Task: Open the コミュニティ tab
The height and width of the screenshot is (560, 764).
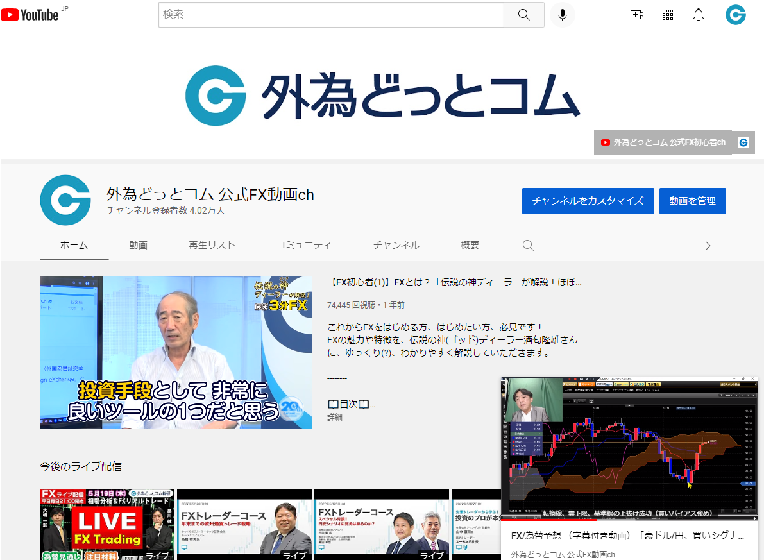Action: click(303, 245)
